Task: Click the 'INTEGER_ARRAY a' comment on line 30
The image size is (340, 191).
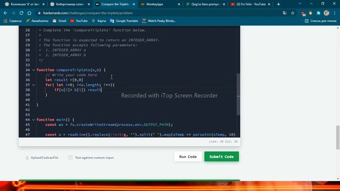Action: pos(69,50)
